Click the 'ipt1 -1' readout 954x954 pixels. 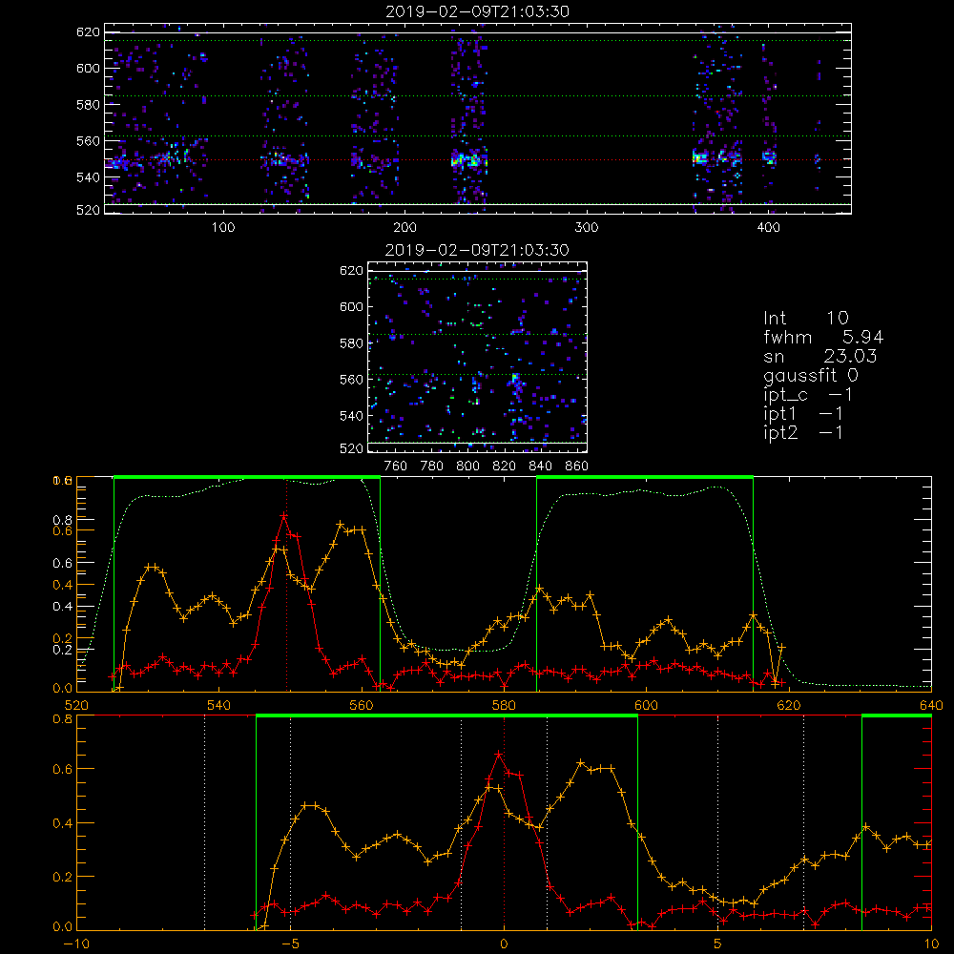click(x=803, y=414)
